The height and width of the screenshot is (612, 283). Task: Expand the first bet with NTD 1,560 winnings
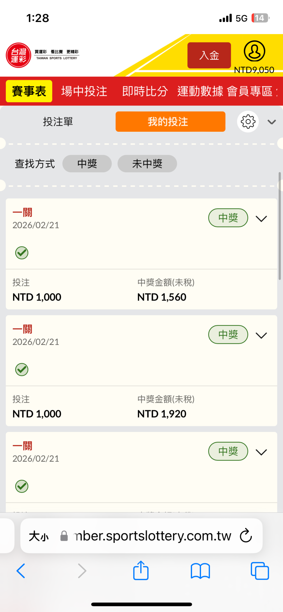coord(261,218)
